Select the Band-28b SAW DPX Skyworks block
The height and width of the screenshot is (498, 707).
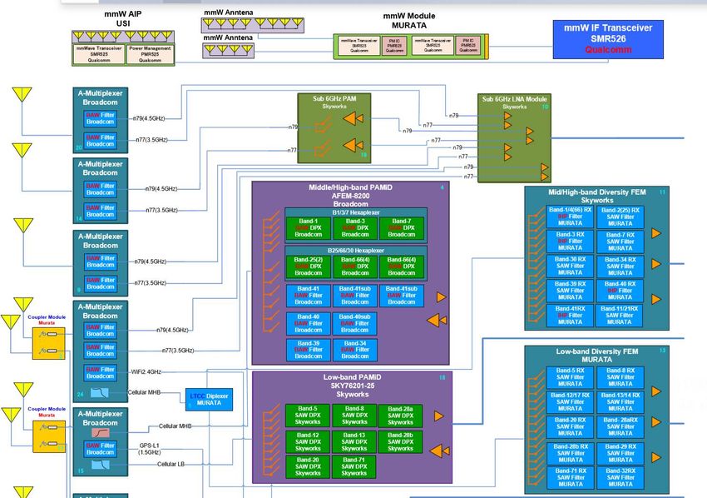400,442
